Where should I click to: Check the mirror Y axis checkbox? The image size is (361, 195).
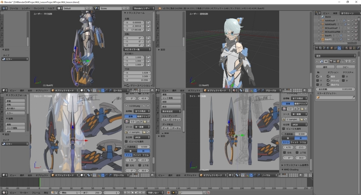318,80
